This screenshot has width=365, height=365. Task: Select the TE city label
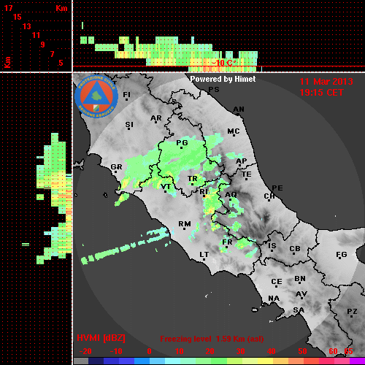[x=247, y=174]
